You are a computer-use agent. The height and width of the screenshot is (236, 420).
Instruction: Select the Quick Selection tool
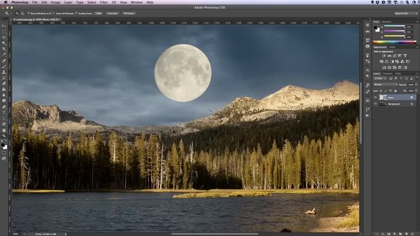[4, 43]
